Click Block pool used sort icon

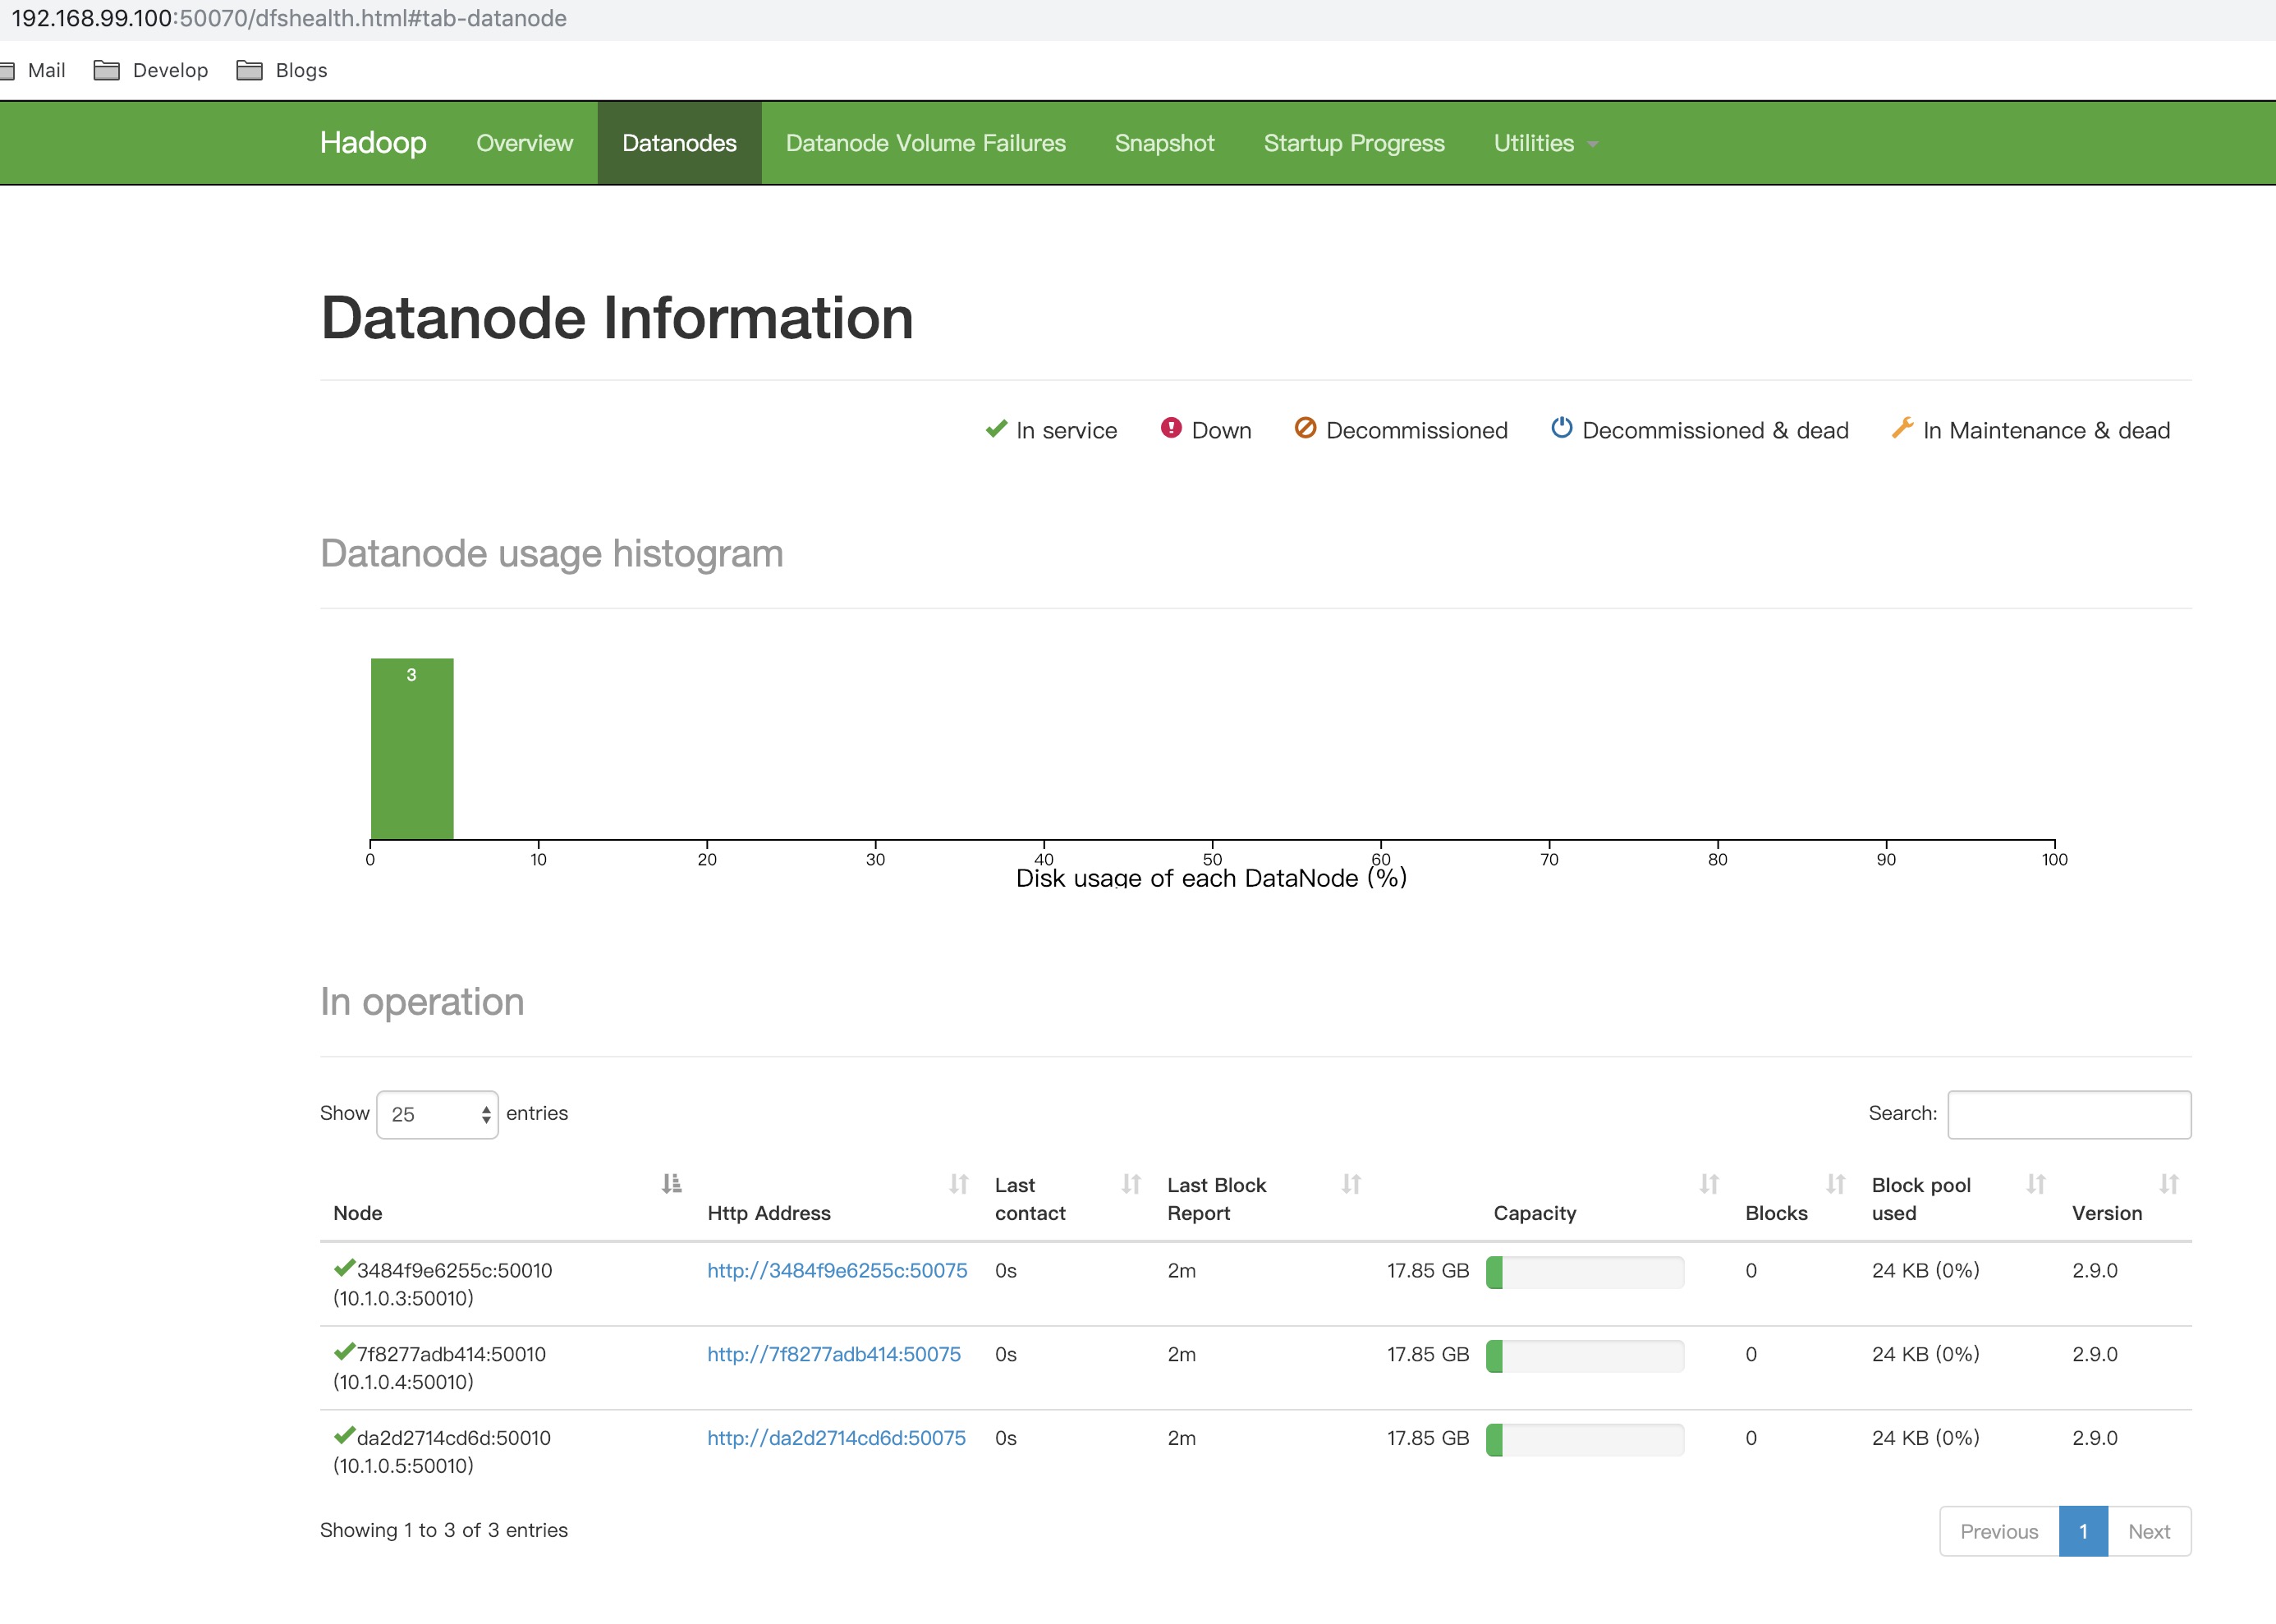[x=2035, y=1184]
